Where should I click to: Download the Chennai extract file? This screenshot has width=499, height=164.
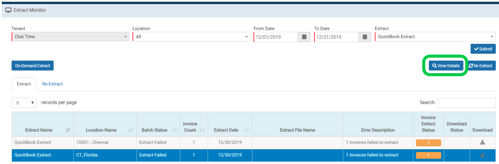click(x=482, y=142)
